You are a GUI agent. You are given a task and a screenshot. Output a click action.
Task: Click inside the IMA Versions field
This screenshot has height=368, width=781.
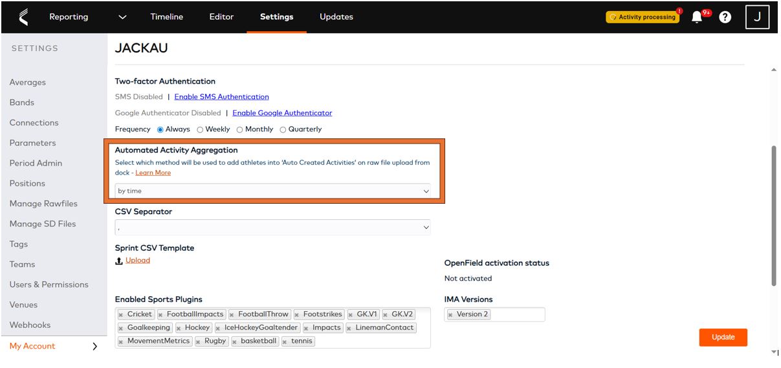[494, 314]
